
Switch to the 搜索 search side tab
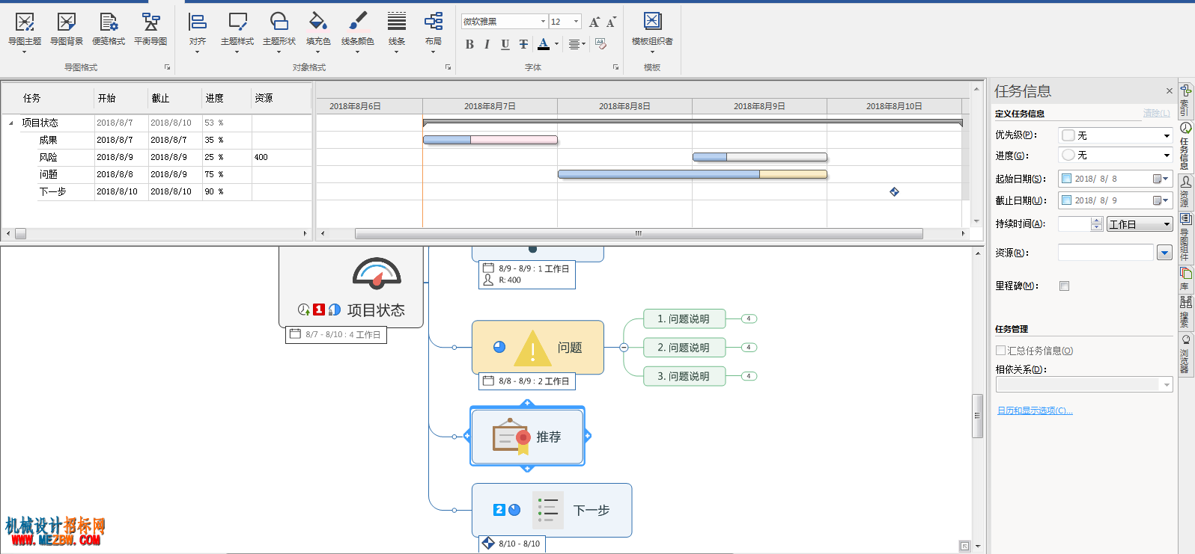[x=1185, y=312]
